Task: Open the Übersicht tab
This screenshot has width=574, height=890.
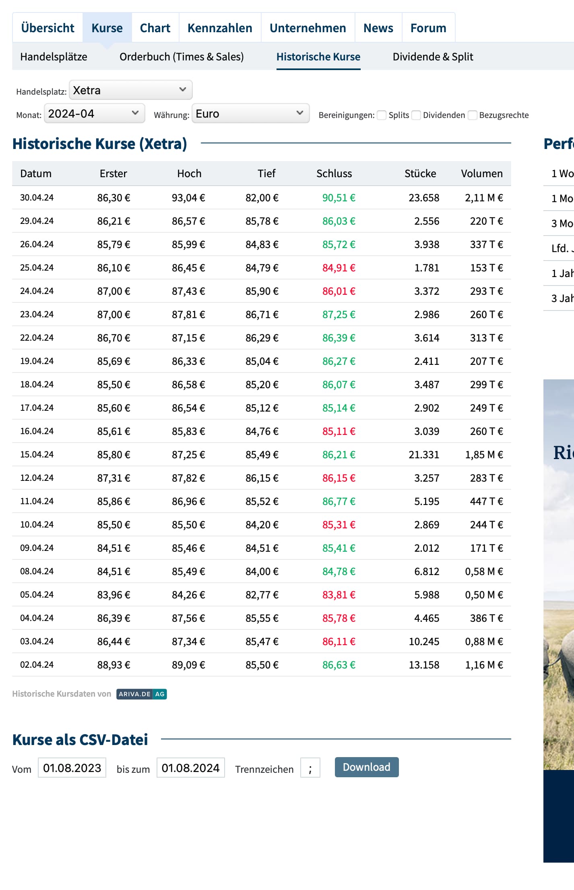Action: click(x=47, y=28)
